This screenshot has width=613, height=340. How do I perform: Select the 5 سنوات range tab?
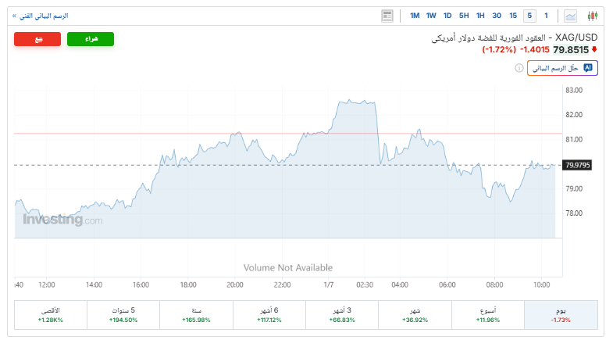(x=123, y=315)
